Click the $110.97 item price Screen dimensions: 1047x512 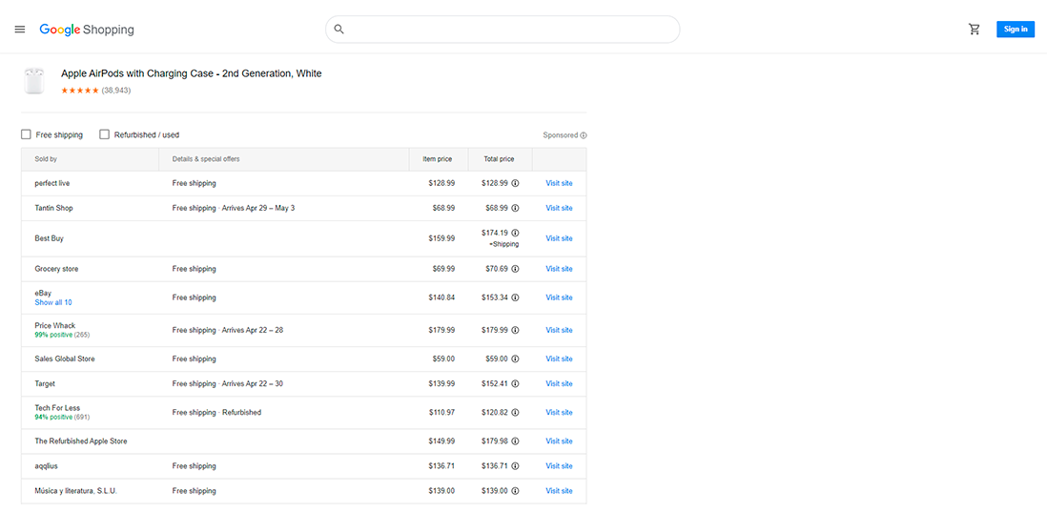click(x=442, y=413)
